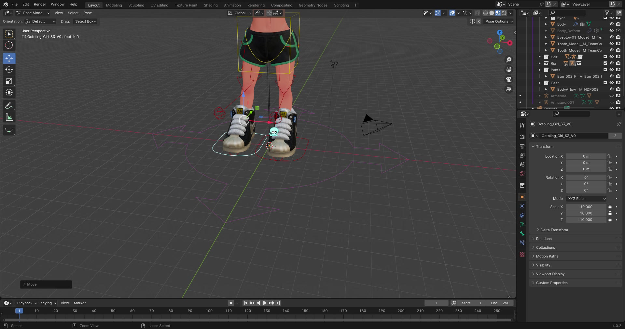Open the Render menu
The width and height of the screenshot is (625, 329).
(40, 4)
